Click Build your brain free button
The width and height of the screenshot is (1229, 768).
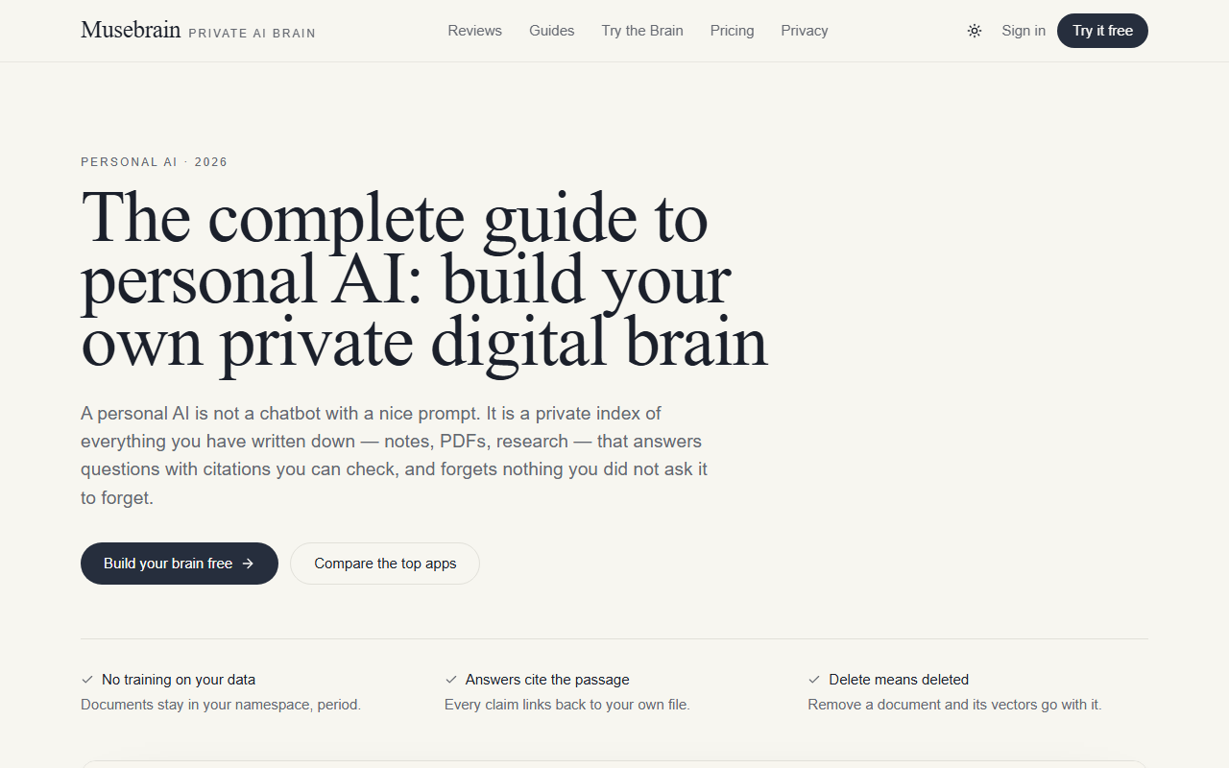[x=180, y=564]
